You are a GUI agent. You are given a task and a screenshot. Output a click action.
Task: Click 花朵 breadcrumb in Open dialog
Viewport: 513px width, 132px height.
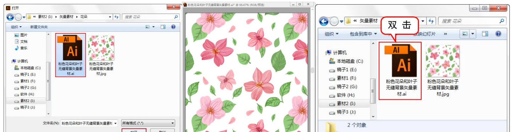point(84,17)
